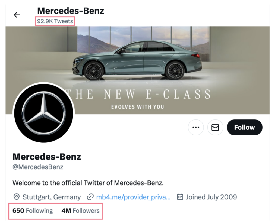Click the envelope message icon
Viewport: 278px width, 224px height.
point(215,127)
